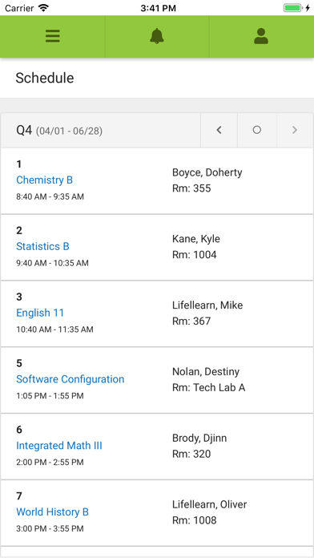Open notifications bell
Screen dimensions: 314x558
click(157, 36)
